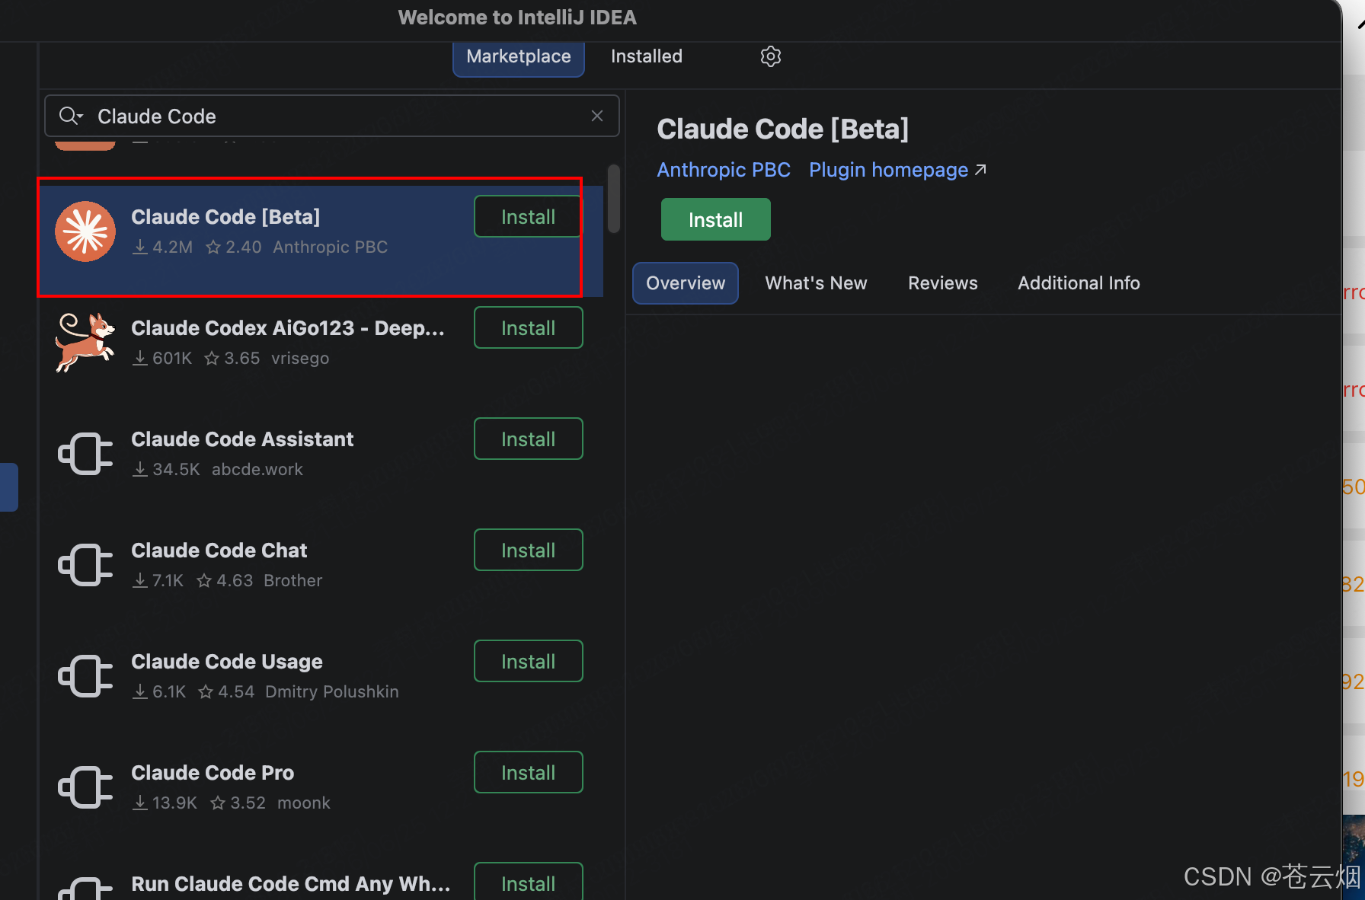The width and height of the screenshot is (1365, 900).
Task: Click the 3.52 rating of Claude Code Pro
Action: pyautogui.click(x=238, y=803)
